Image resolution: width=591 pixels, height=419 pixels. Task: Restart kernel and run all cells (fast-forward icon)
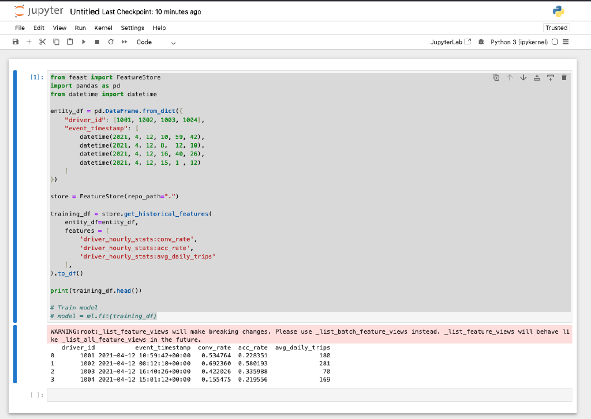125,42
